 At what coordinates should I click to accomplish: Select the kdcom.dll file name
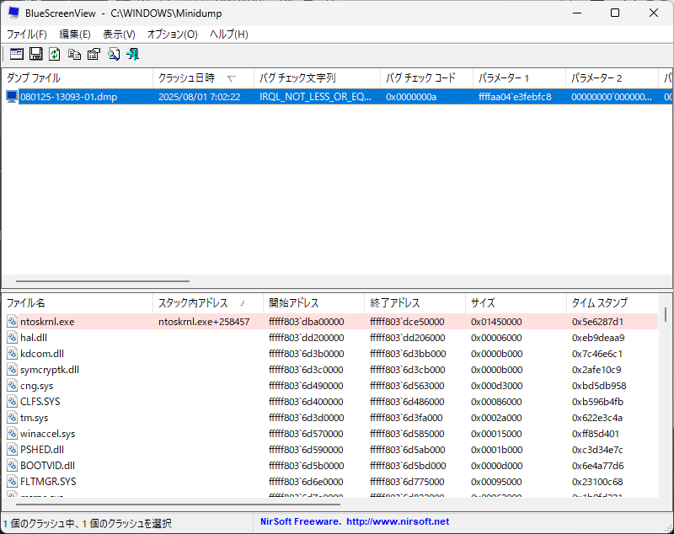(x=42, y=354)
